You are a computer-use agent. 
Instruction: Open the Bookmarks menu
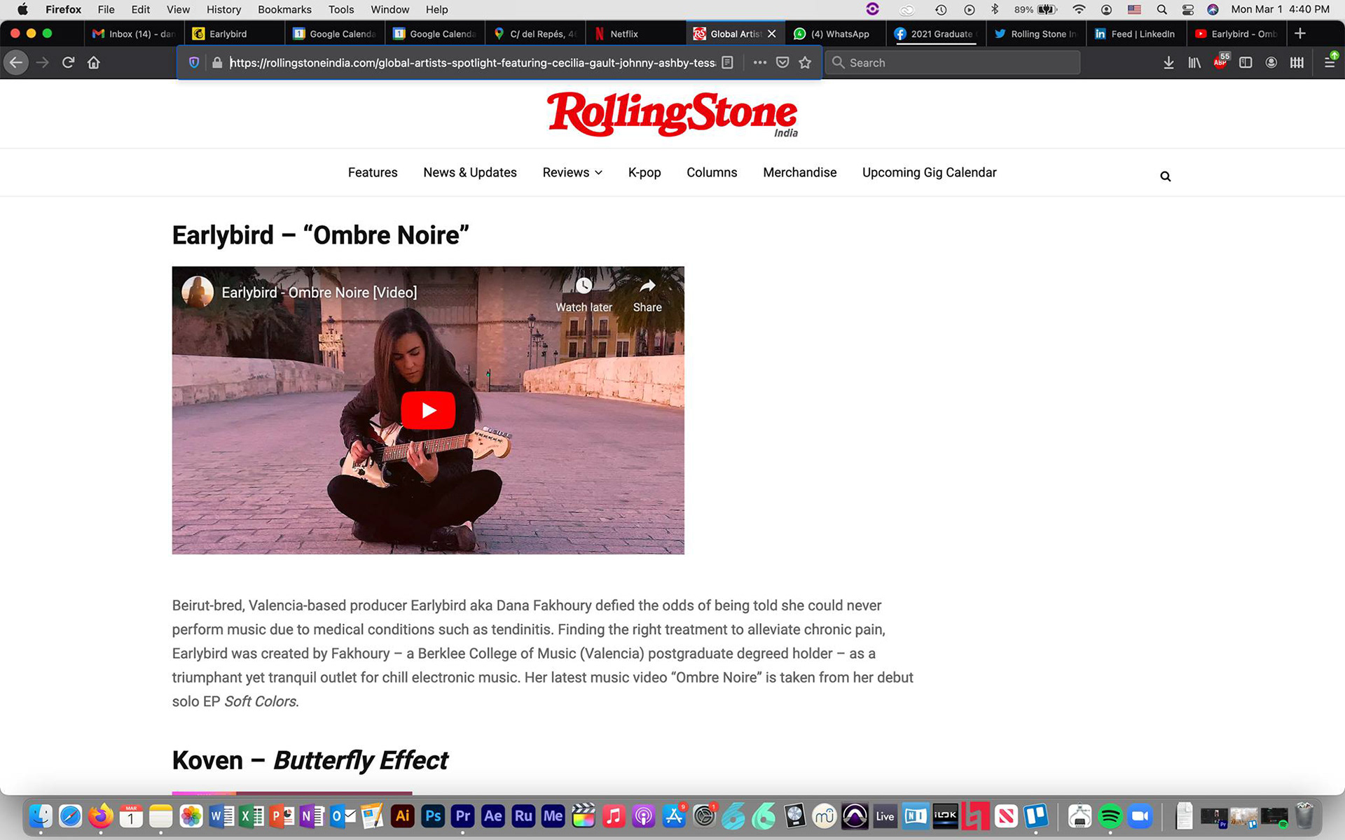tap(284, 9)
